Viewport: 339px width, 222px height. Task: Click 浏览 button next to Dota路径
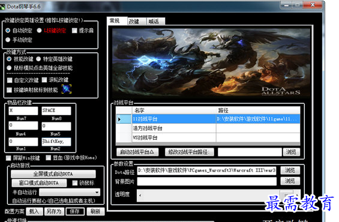tap(290, 170)
